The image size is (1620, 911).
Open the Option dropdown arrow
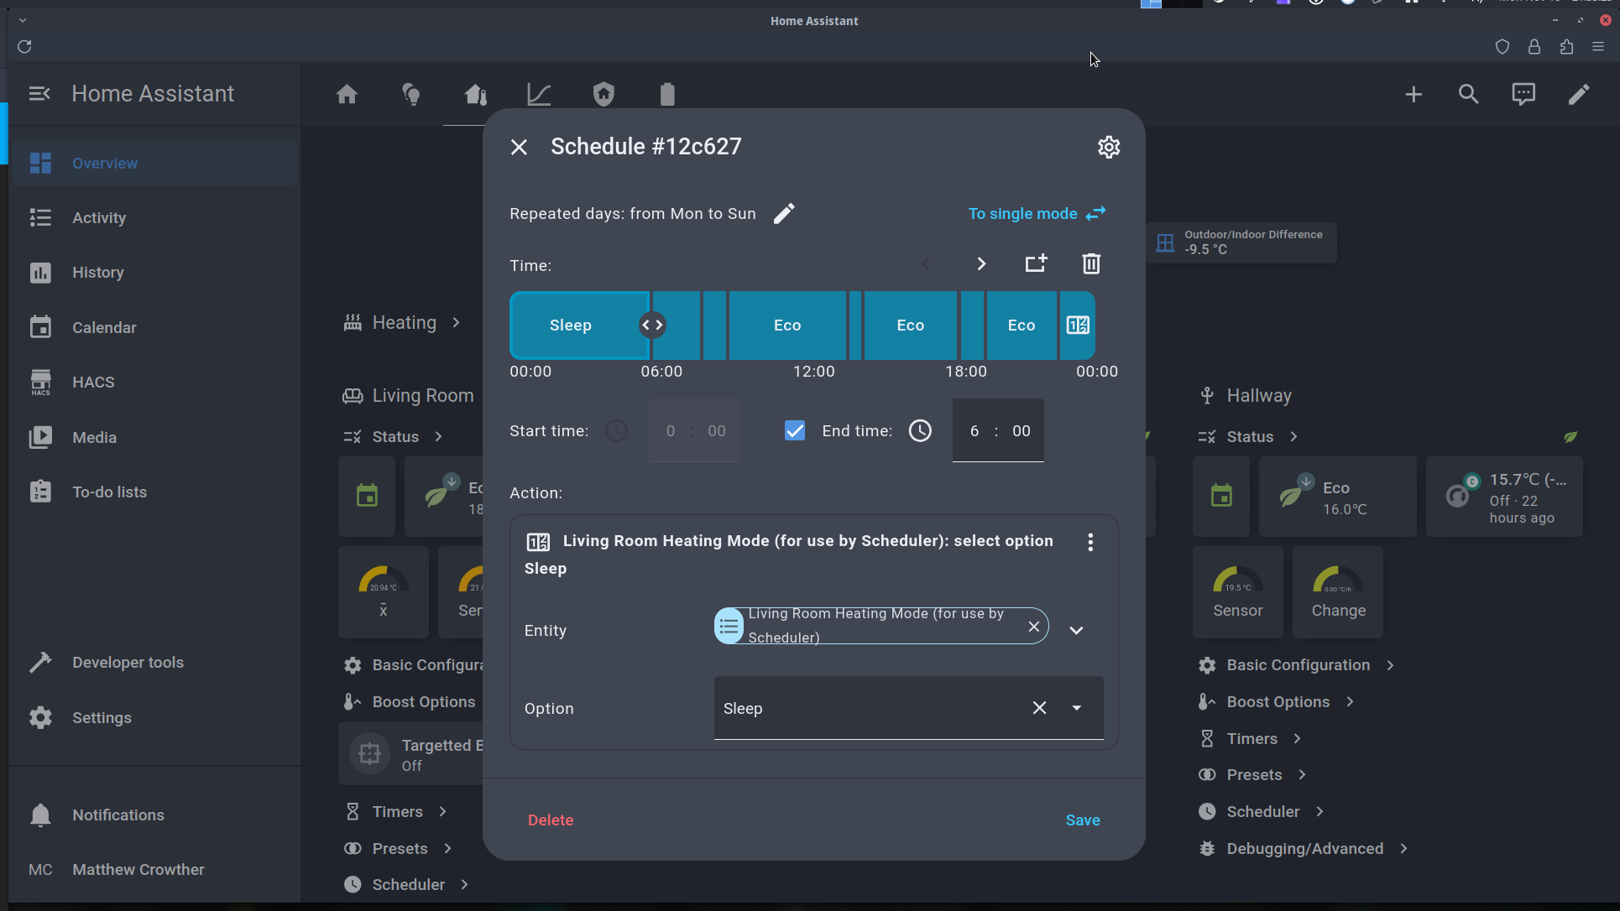1076,708
